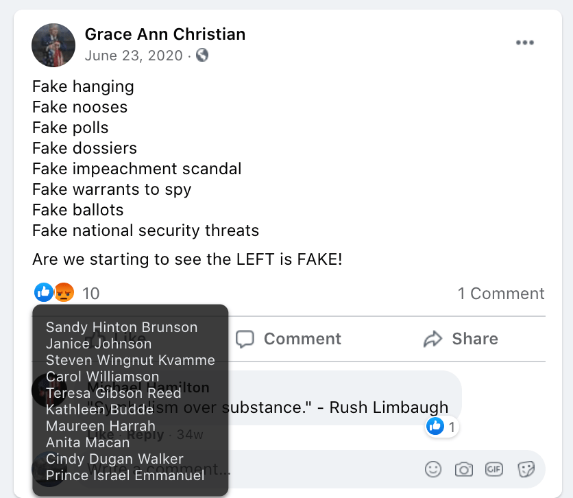
Task: Open the post options three-dots menu
Action: point(524,43)
